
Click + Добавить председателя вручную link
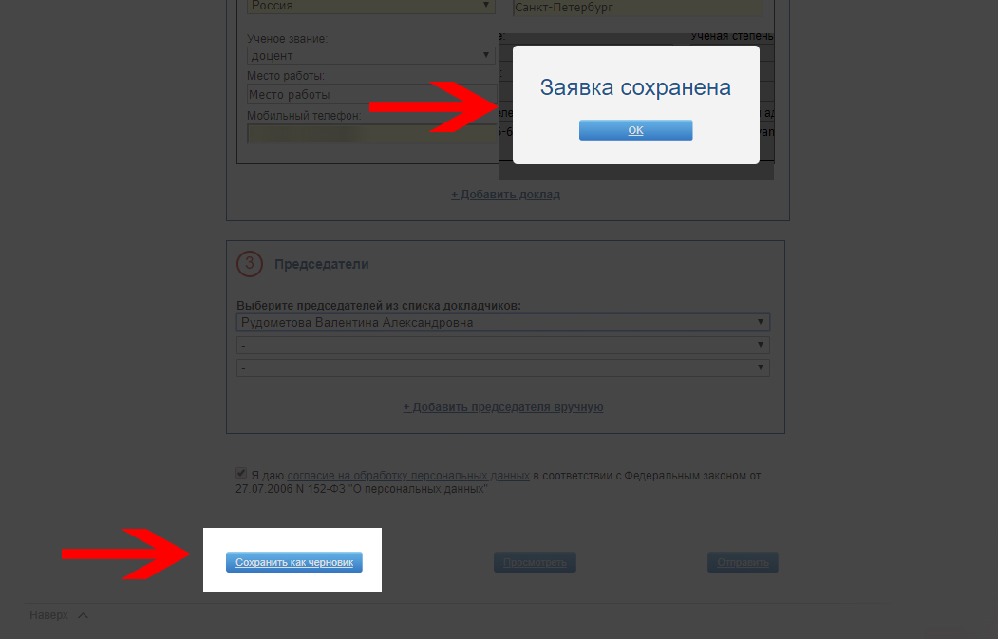click(x=503, y=406)
